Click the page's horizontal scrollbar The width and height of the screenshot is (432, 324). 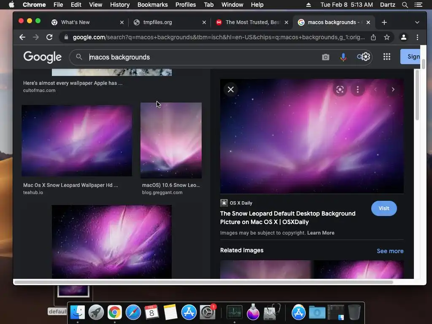tap(204, 282)
